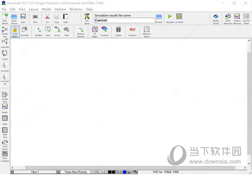Toggle bold 'b' in status bar
252x175 pixels.
98,172
